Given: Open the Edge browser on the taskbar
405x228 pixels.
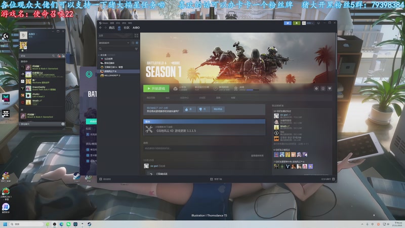Looking at the screenshot, I should click(61, 224).
